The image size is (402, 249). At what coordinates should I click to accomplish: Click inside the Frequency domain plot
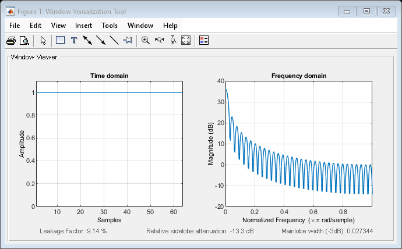tap(298, 143)
